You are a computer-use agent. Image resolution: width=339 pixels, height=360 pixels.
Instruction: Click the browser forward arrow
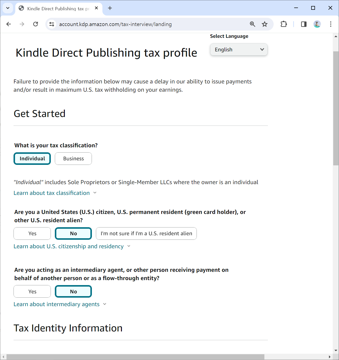pos(22,24)
